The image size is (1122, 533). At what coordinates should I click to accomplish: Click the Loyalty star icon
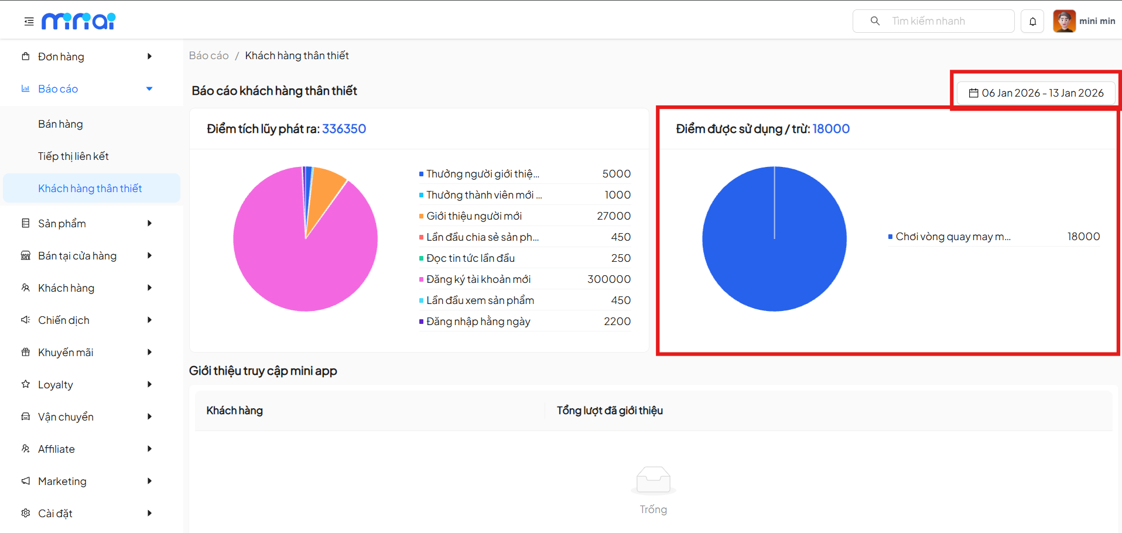(x=26, y=384)
